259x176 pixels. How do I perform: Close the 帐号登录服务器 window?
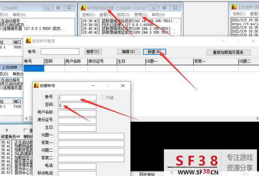175,8
